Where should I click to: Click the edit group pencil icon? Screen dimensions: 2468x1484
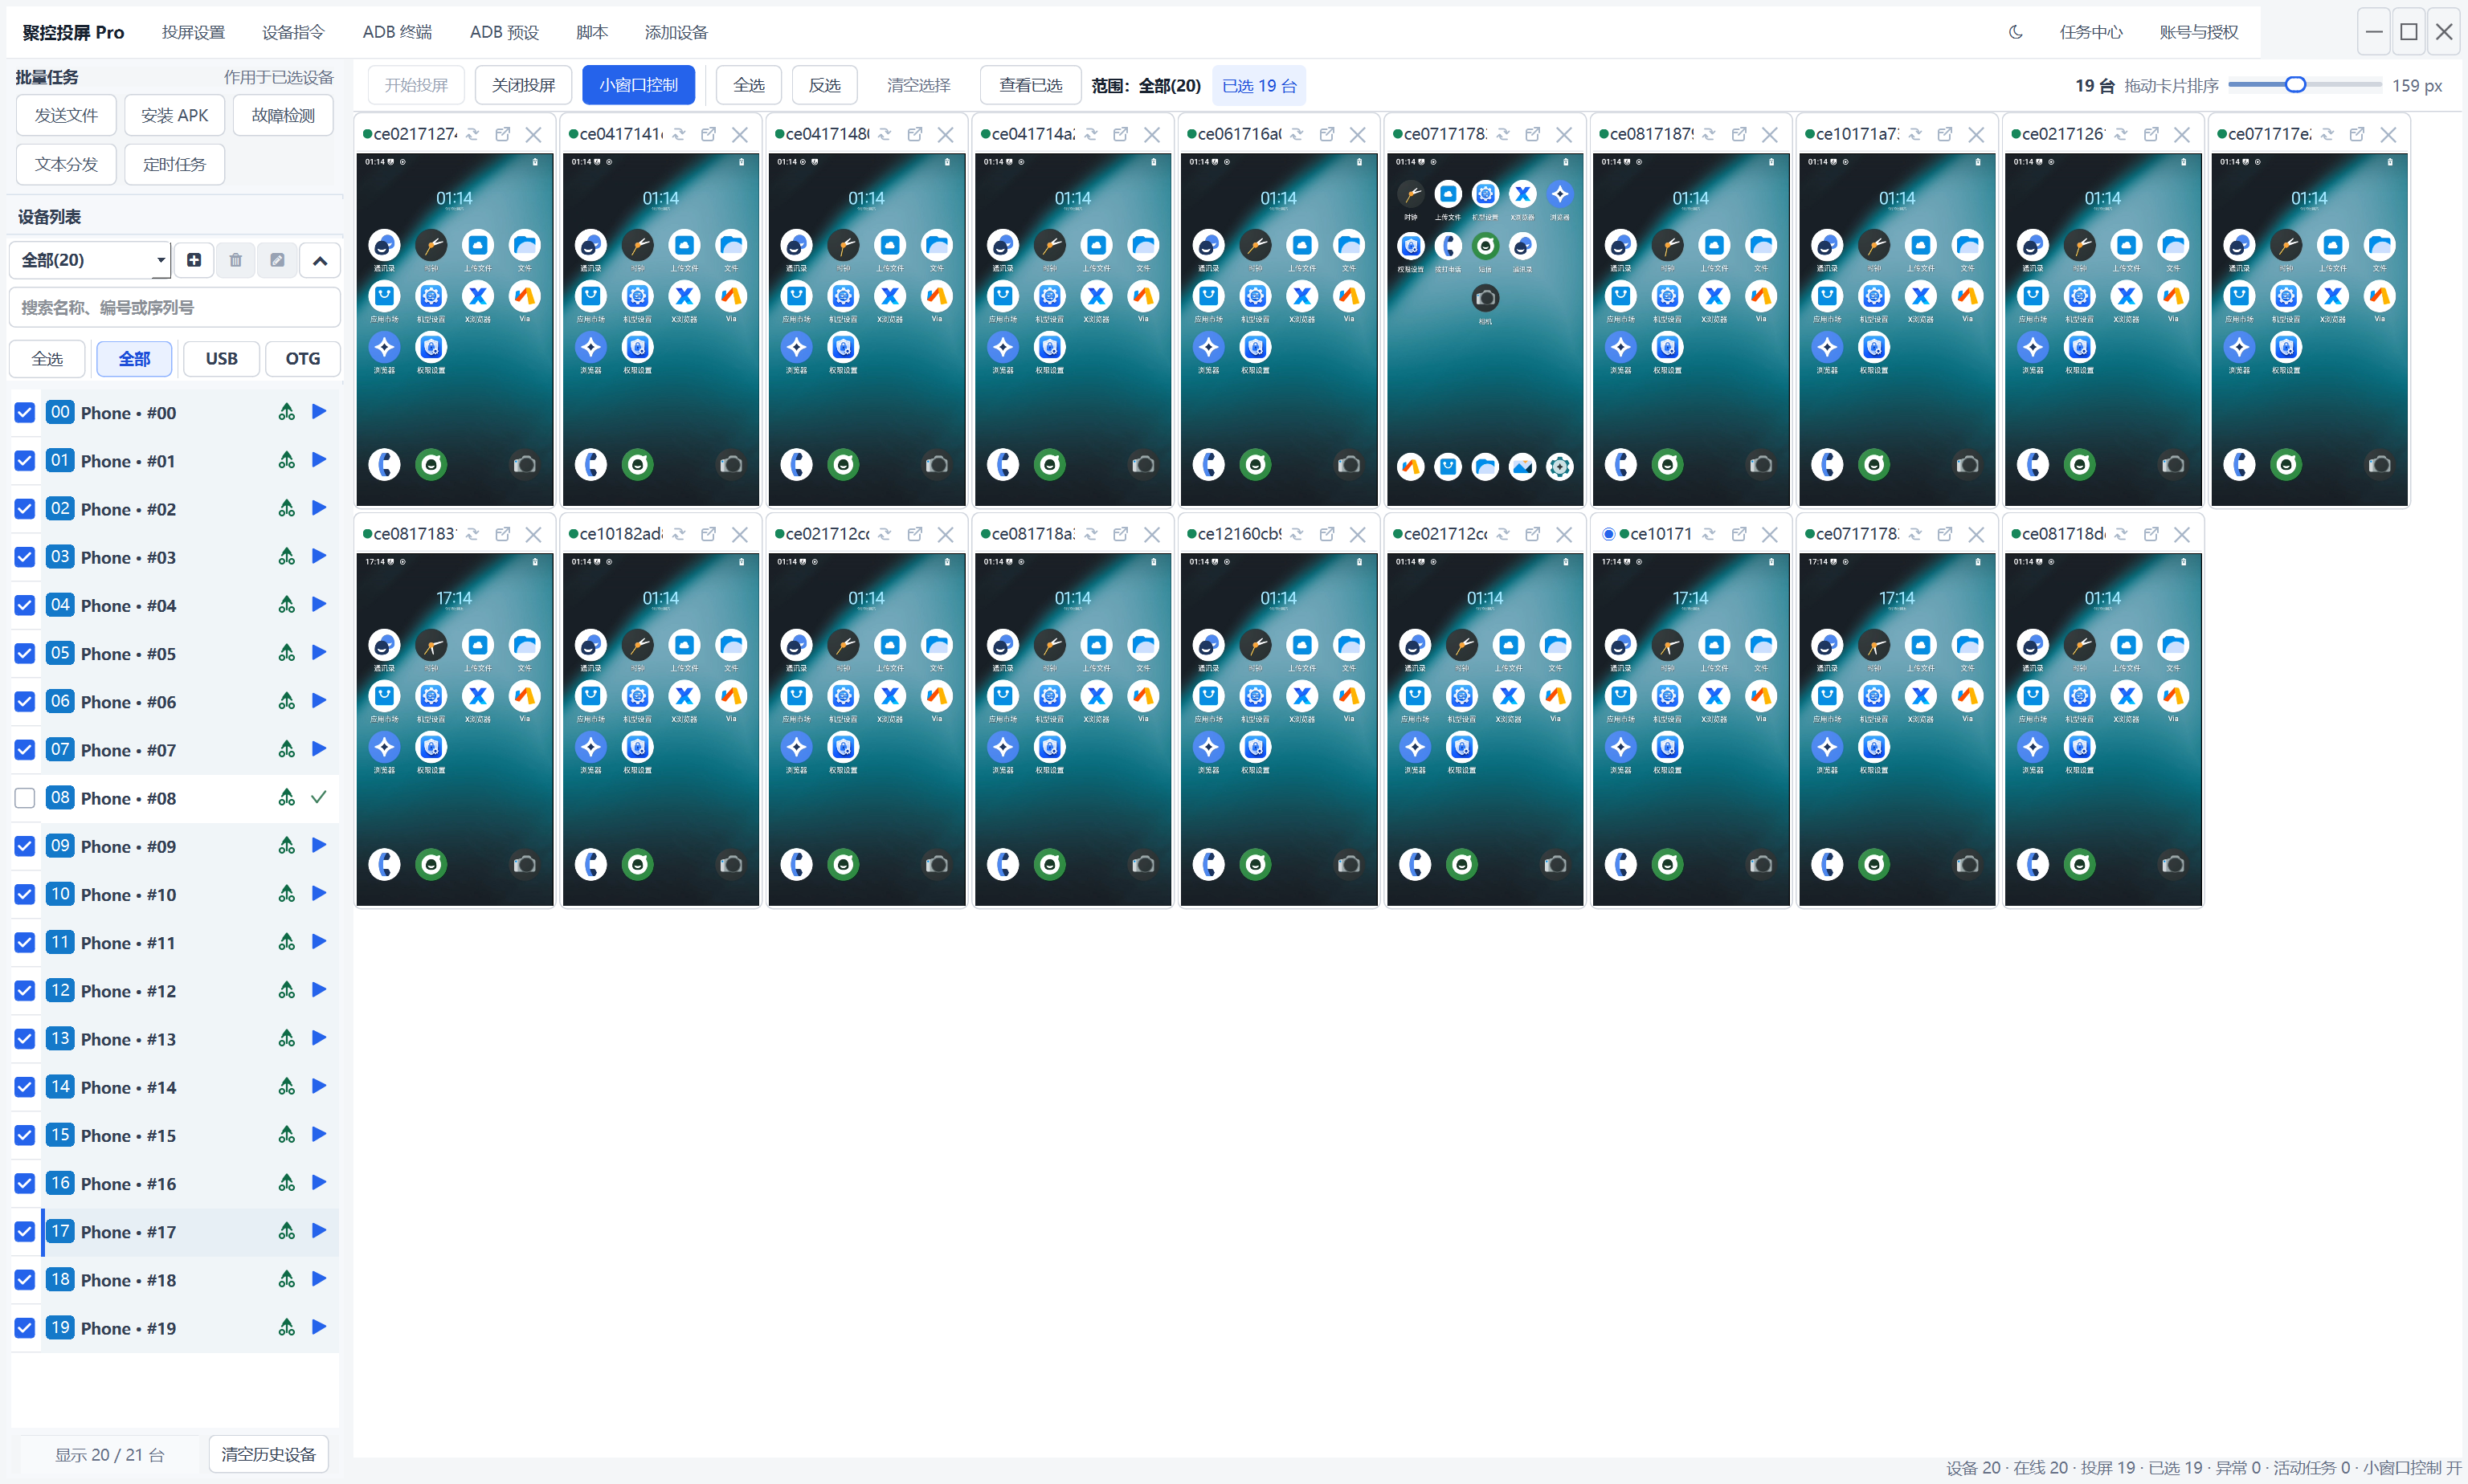277,260
